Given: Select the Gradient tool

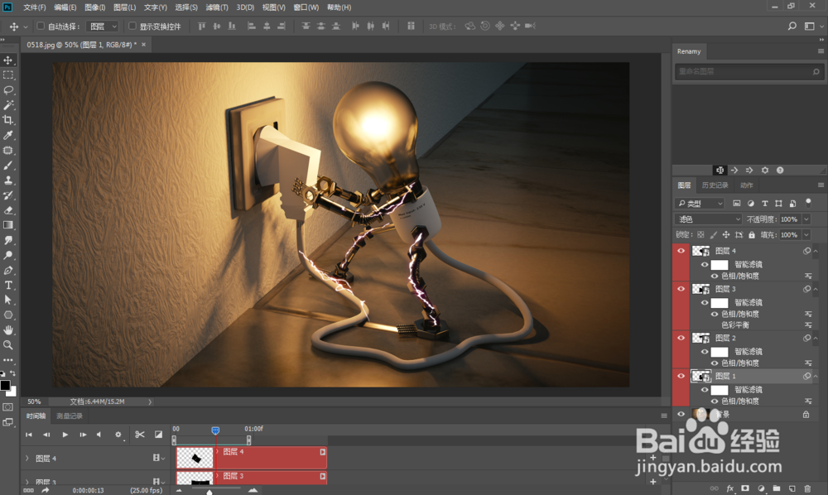Looking at the screenshot, I should pyautogui.click(x=8, y=225).
